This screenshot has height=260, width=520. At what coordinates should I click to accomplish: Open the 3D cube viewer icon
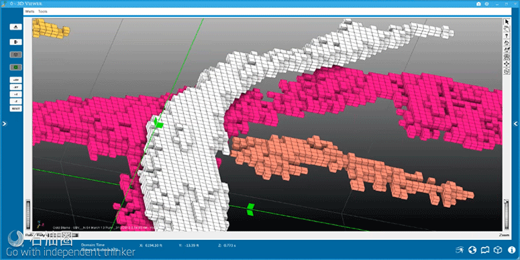(x=498, y=250)
